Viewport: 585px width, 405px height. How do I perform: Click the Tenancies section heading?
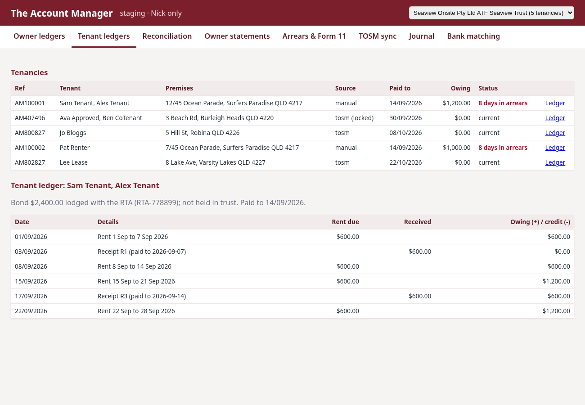click(x=29, y=72)
